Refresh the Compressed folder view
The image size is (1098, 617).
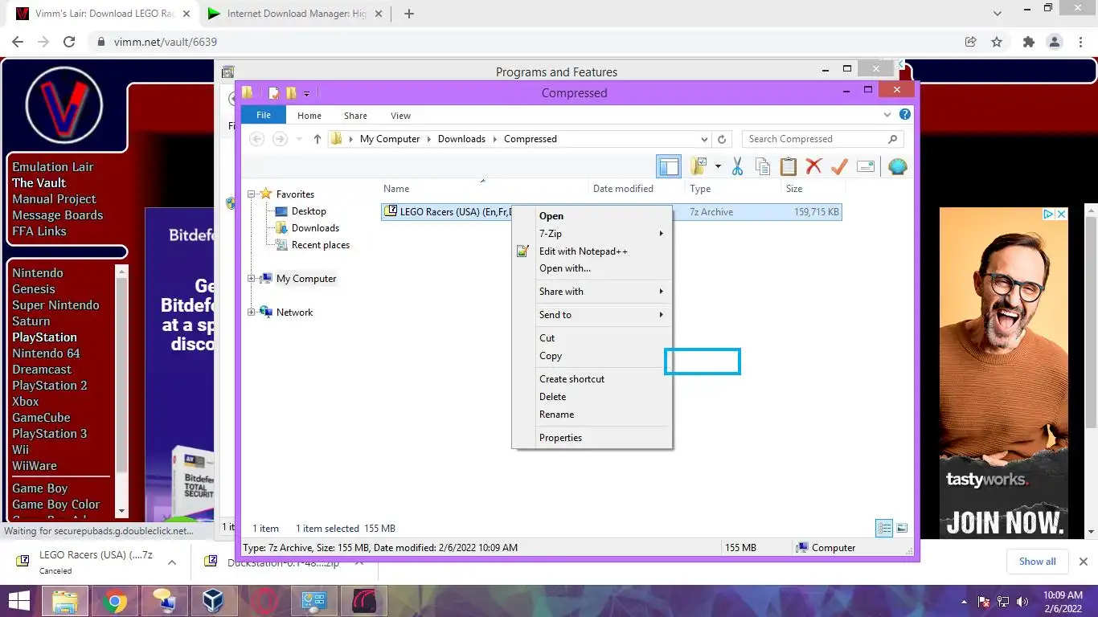pos(722,139)
